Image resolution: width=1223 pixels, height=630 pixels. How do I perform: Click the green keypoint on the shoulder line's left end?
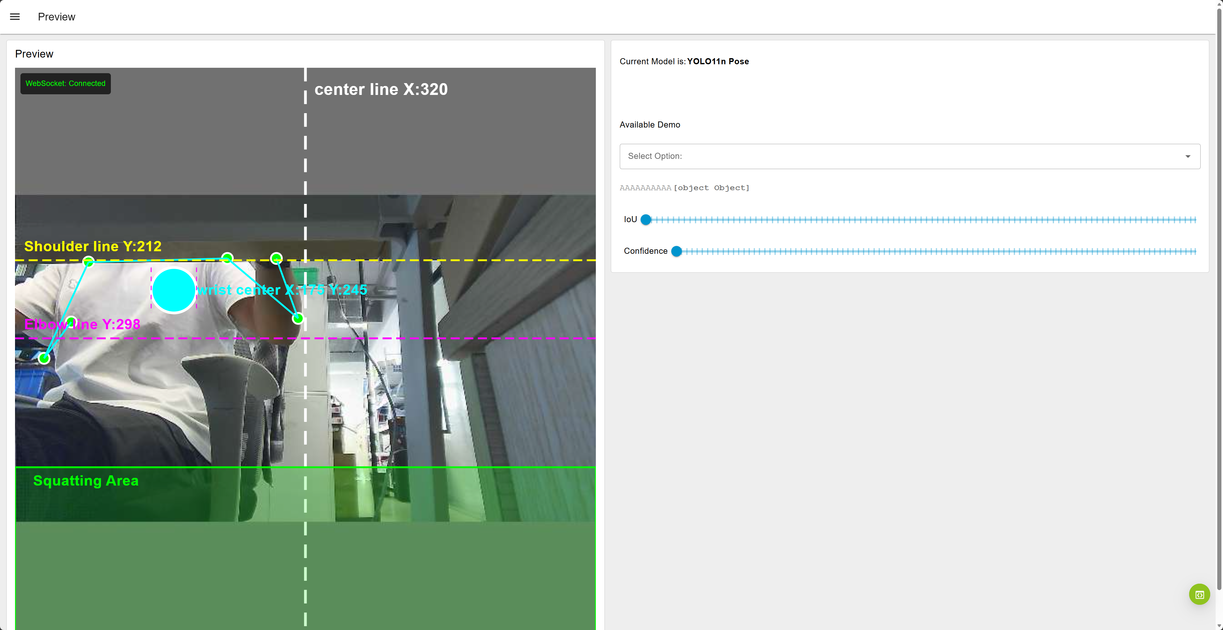[88, 261]
